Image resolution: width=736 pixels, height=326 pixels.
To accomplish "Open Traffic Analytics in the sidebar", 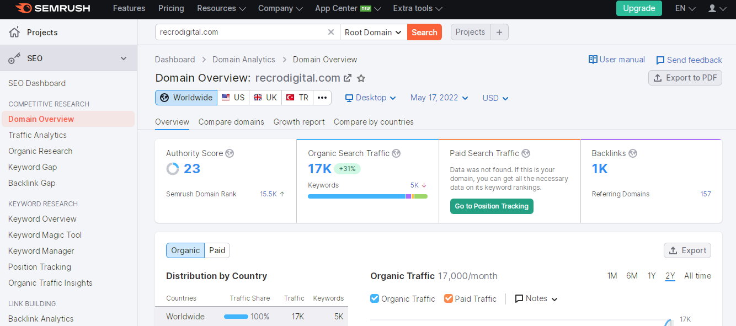I will point(38,135).
